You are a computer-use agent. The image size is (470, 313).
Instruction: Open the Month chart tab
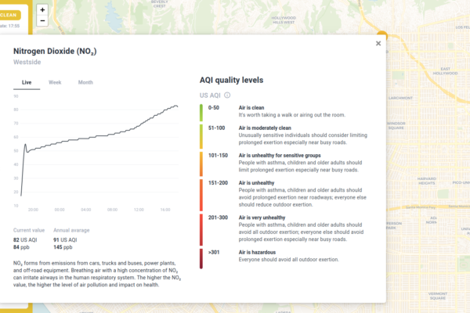tap(85, 82)
